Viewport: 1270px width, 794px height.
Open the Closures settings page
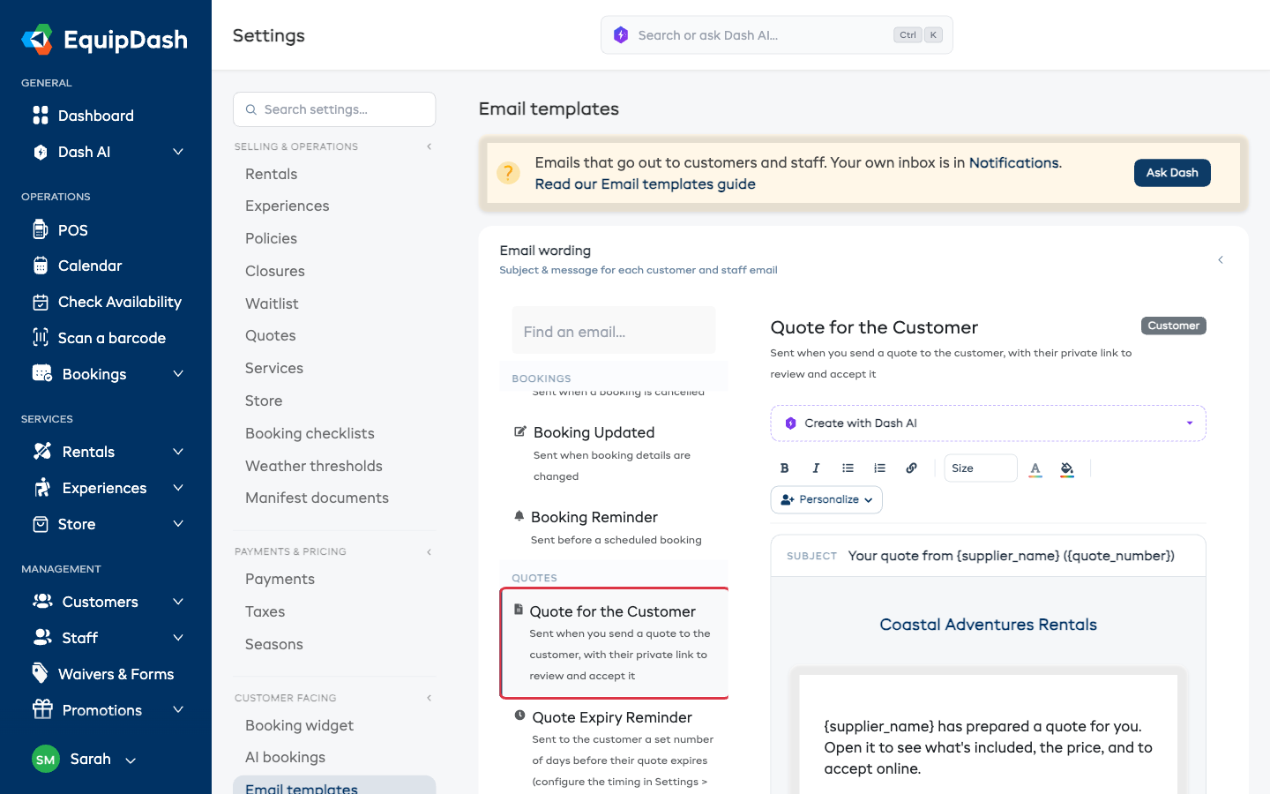[275, 271]
